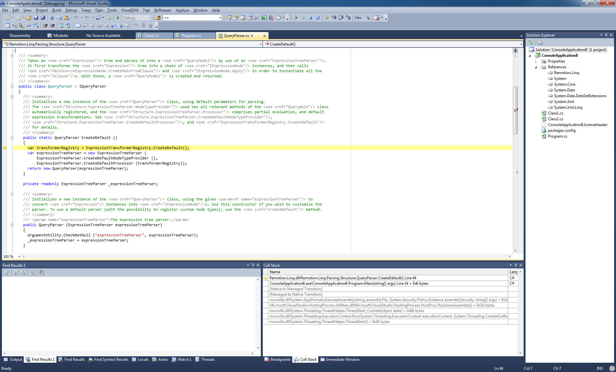Screen dimensions: 616x372
Task: Click the Comment Selection icon
Action: click(x=62, y=26)
